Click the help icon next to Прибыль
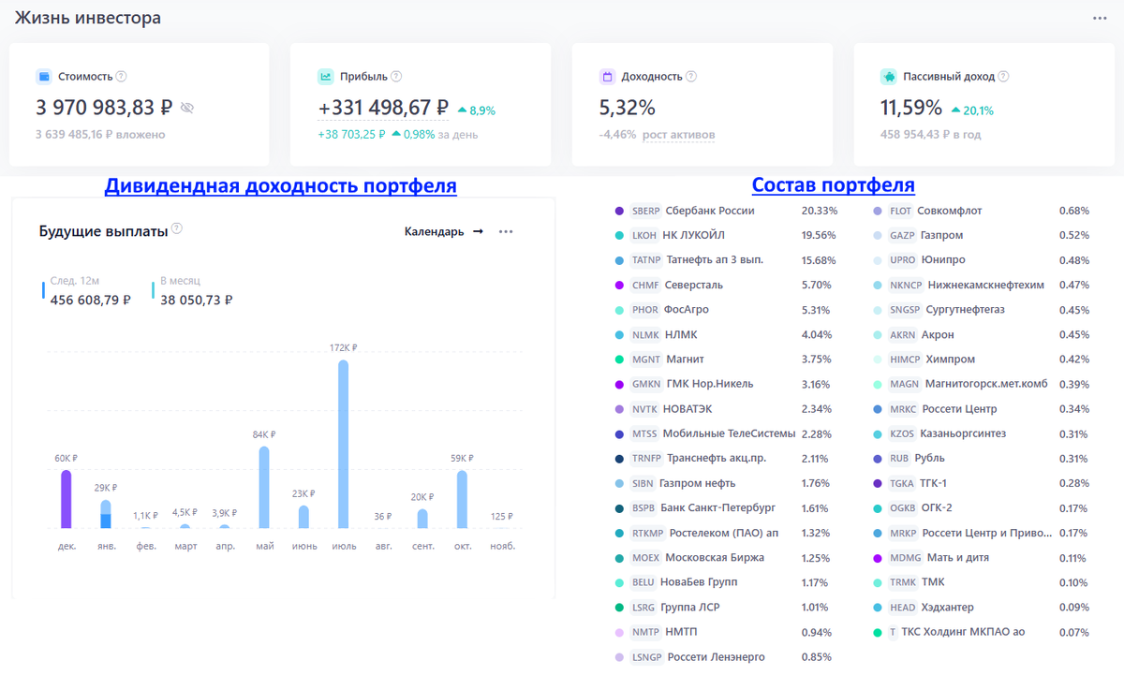 (396, 77)
